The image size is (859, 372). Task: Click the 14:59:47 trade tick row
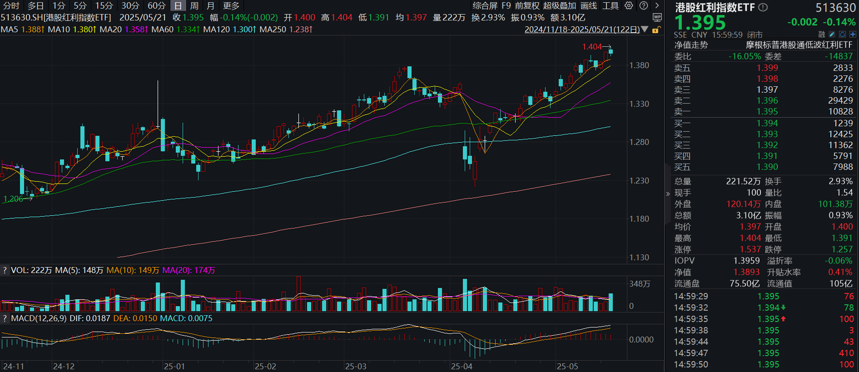[x=764, y=353]
